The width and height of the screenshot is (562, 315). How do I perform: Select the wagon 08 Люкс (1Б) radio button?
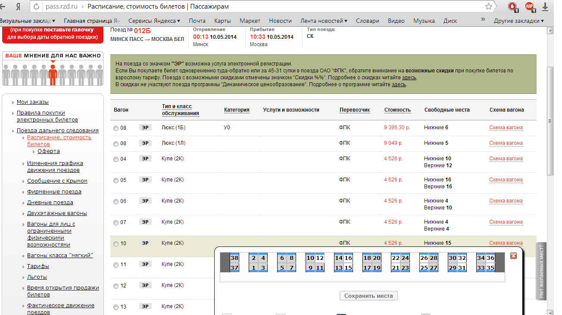(116, 128)
